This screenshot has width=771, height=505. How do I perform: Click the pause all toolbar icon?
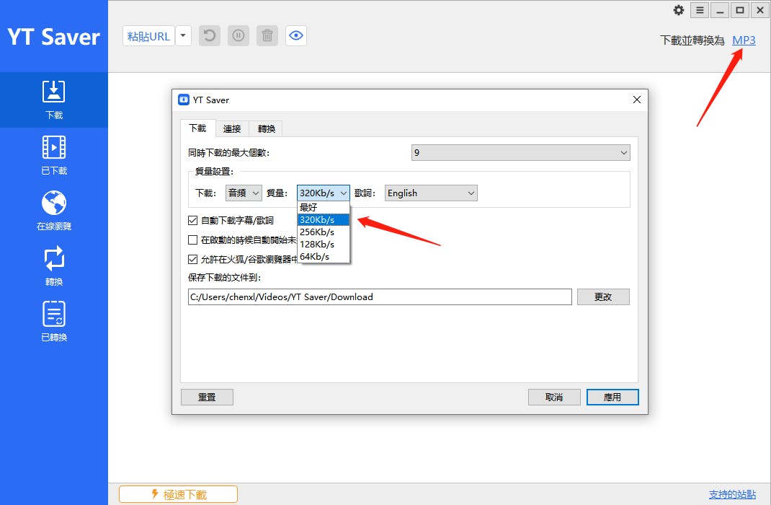tap(239, 36)
